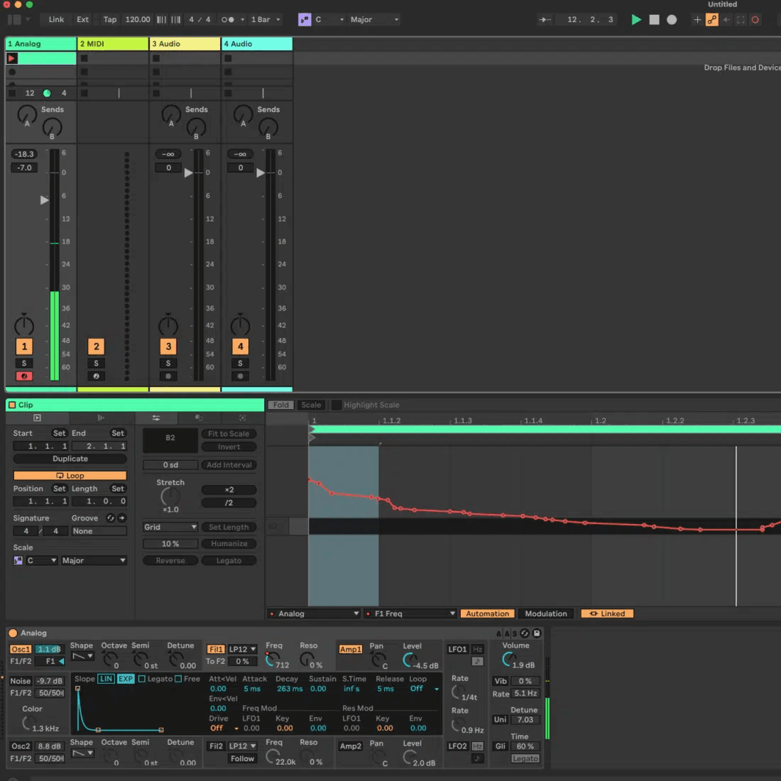Click the Tap tempo button
This screenshot has height=781, width=781.
tap(109, 19)
